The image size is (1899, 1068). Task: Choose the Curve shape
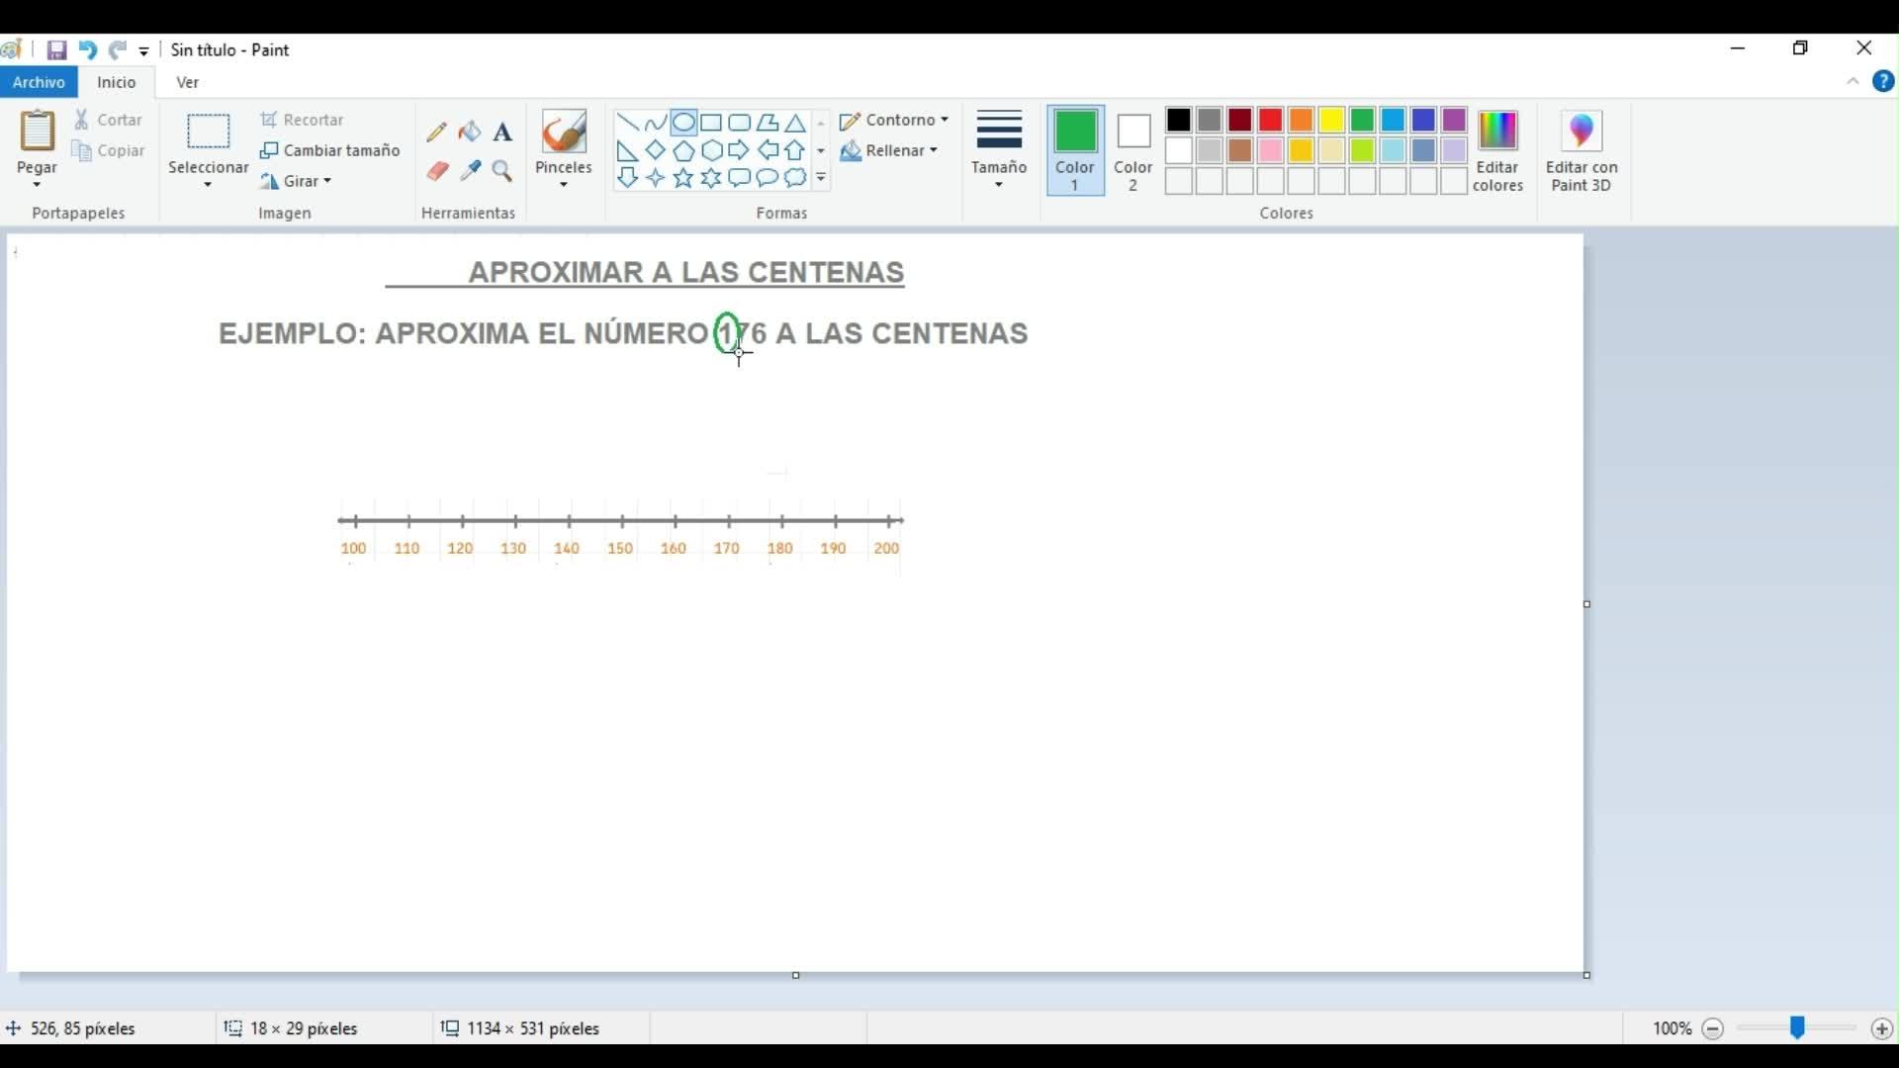(655, 123)
